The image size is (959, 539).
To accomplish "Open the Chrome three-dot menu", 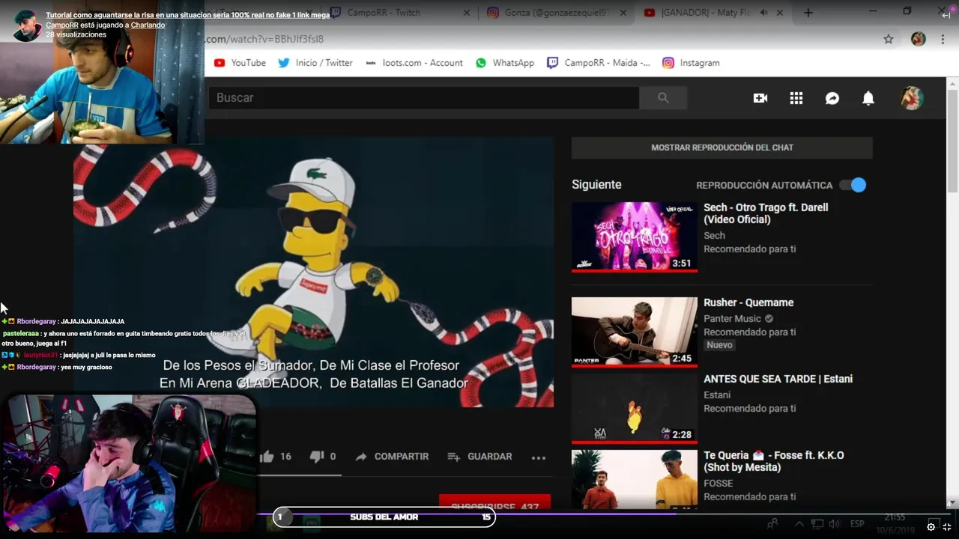I will coord(943,39).
